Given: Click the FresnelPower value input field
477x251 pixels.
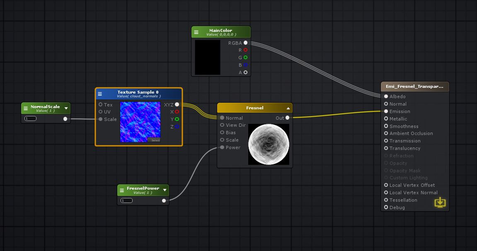Looking at the screenshot, I should [126, 200].
